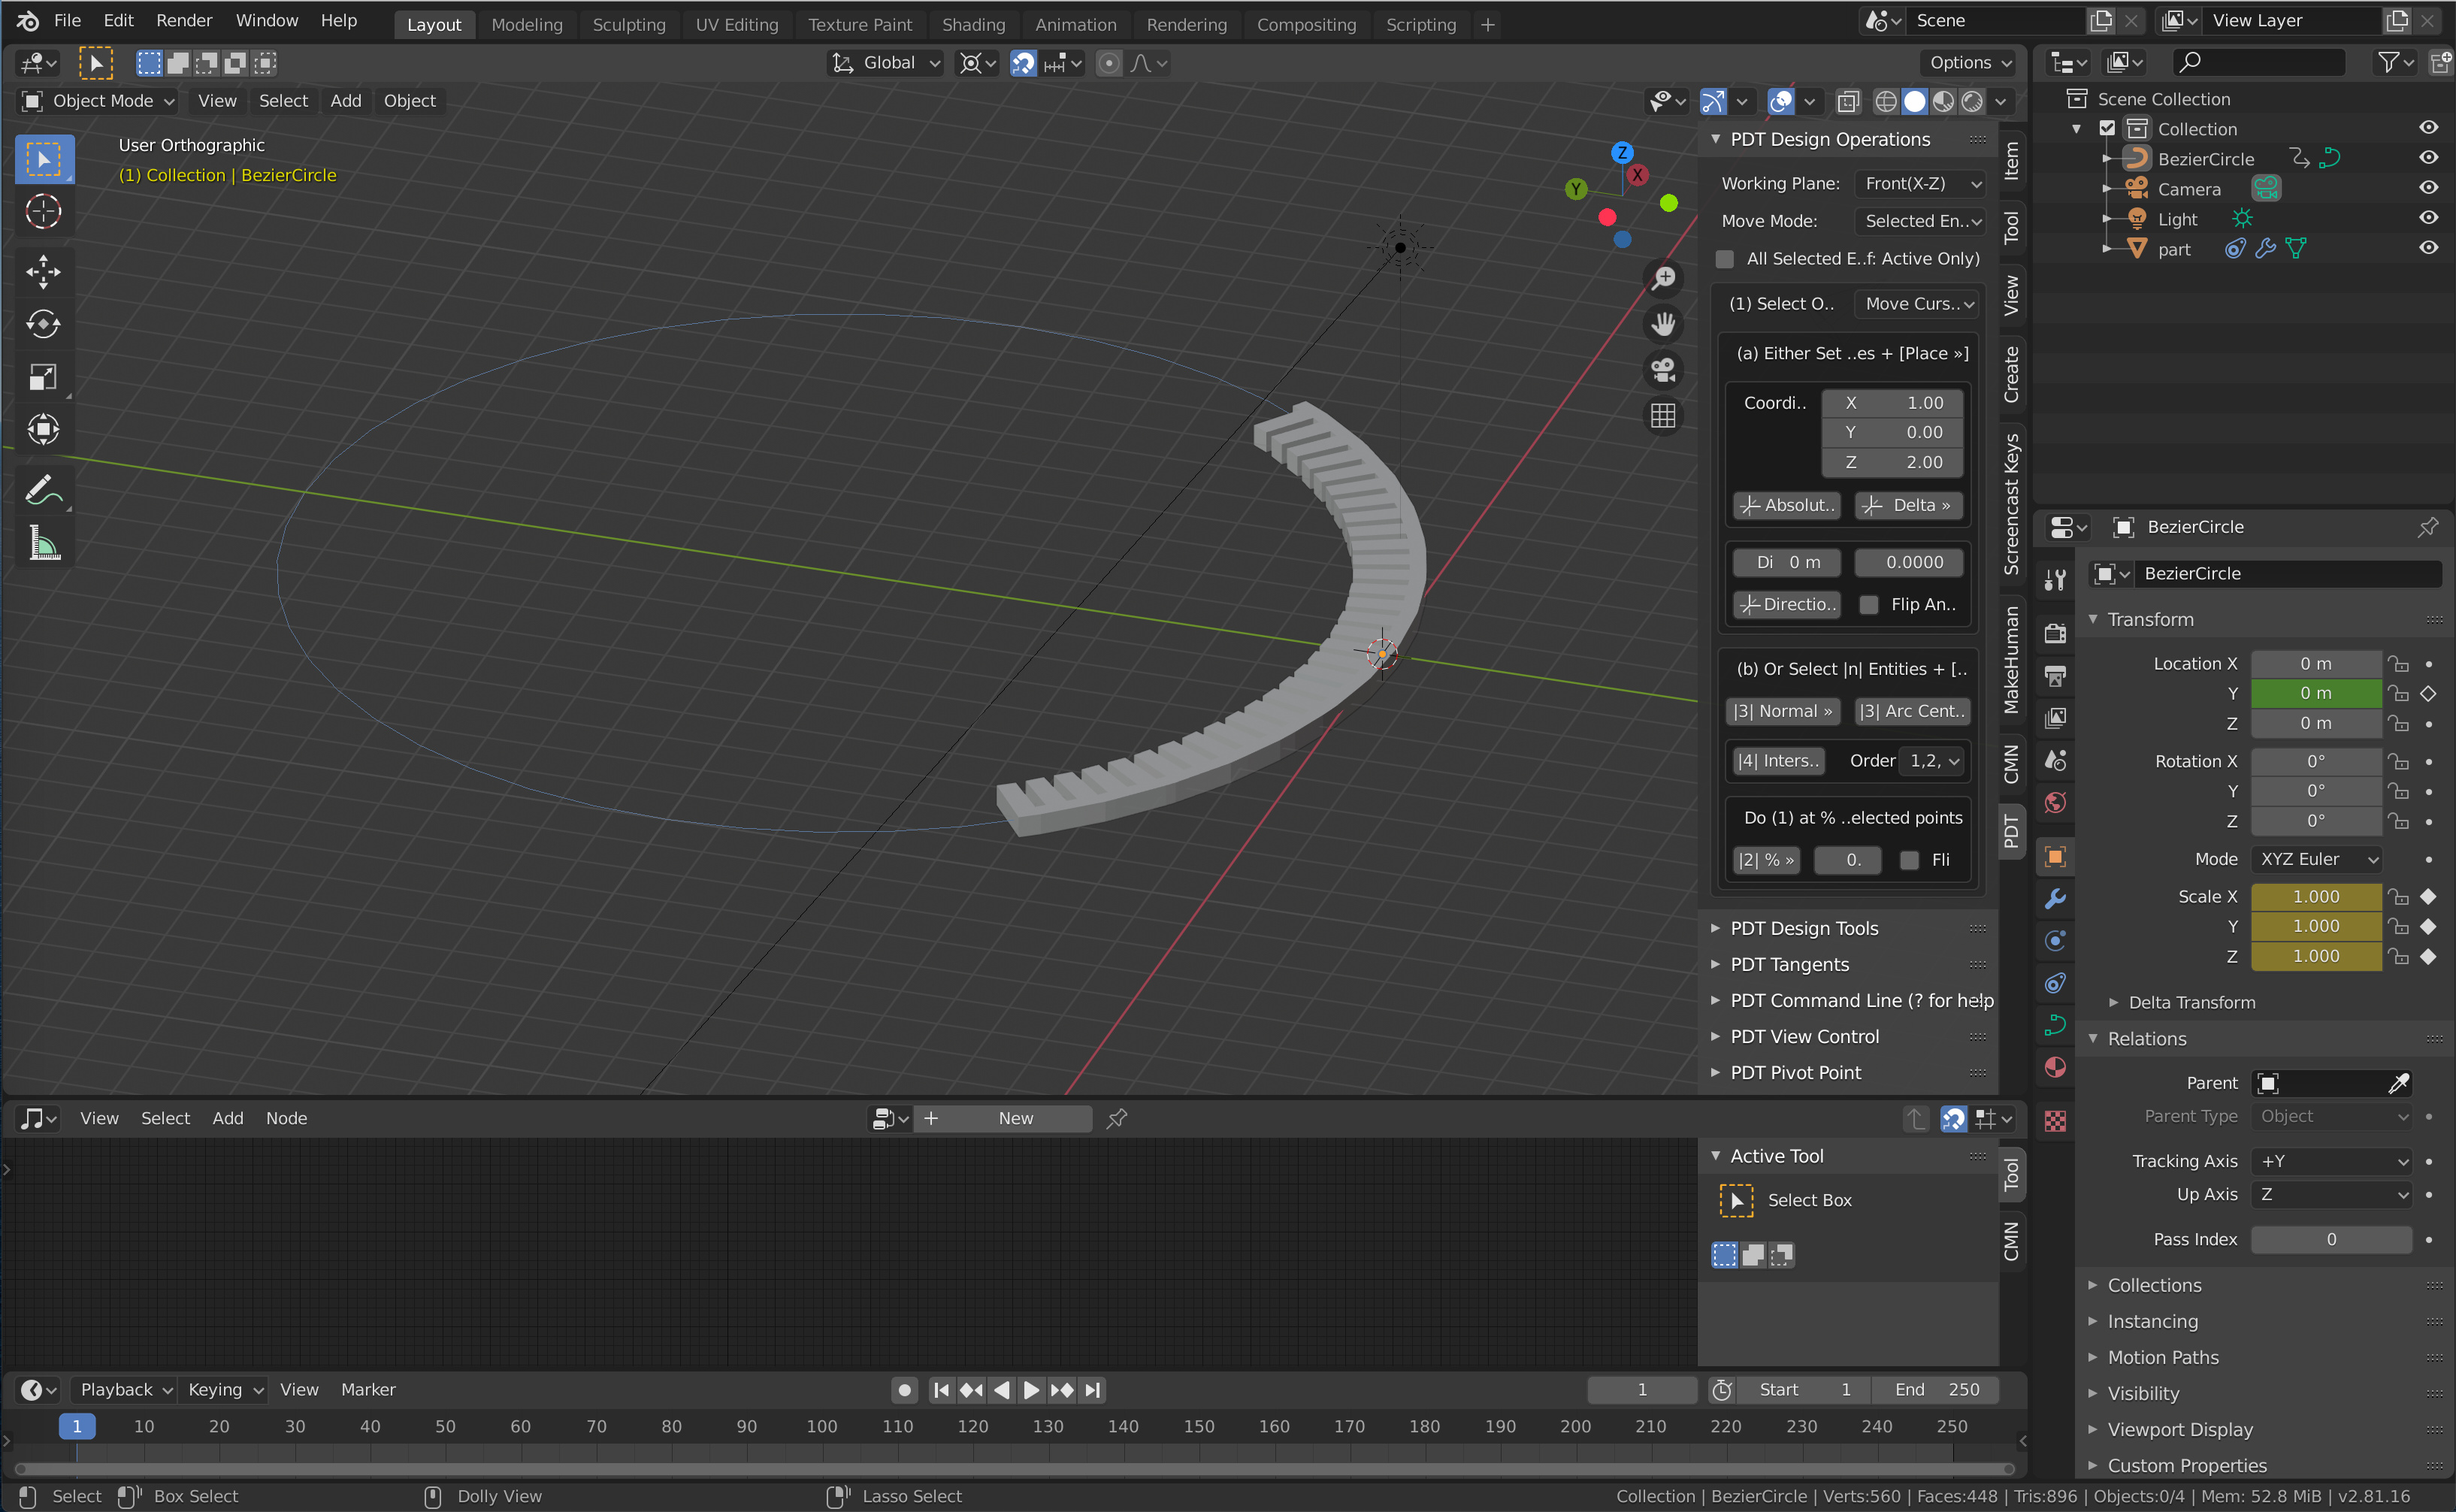2456x1512 pixels.
Task: Click the |3| Arc Centre button
Action: 1912,711
